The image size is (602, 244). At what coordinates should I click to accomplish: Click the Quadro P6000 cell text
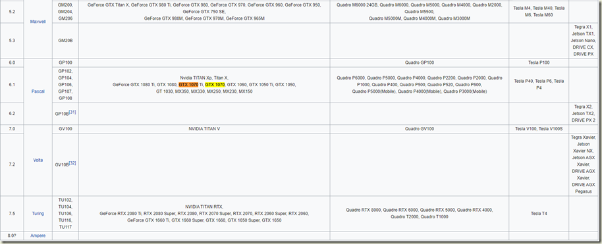[420, 85]
